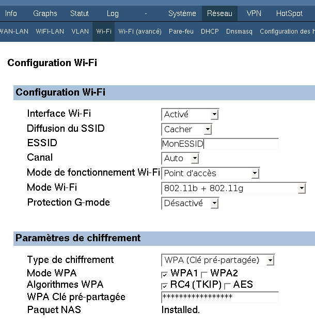Click into the ESSID text field

point(220,144)
